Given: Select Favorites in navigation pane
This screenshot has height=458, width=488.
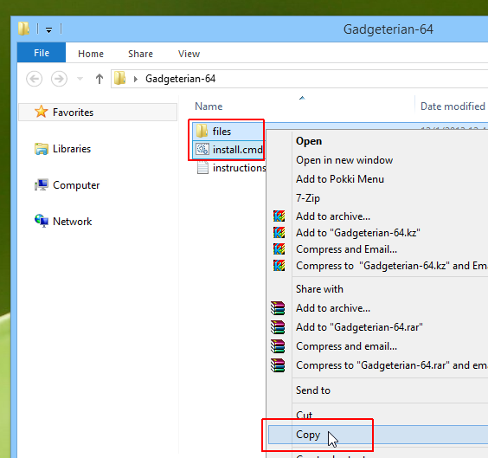Looking at the screenshot, I should pyautogui.click(x=98, y=112).
